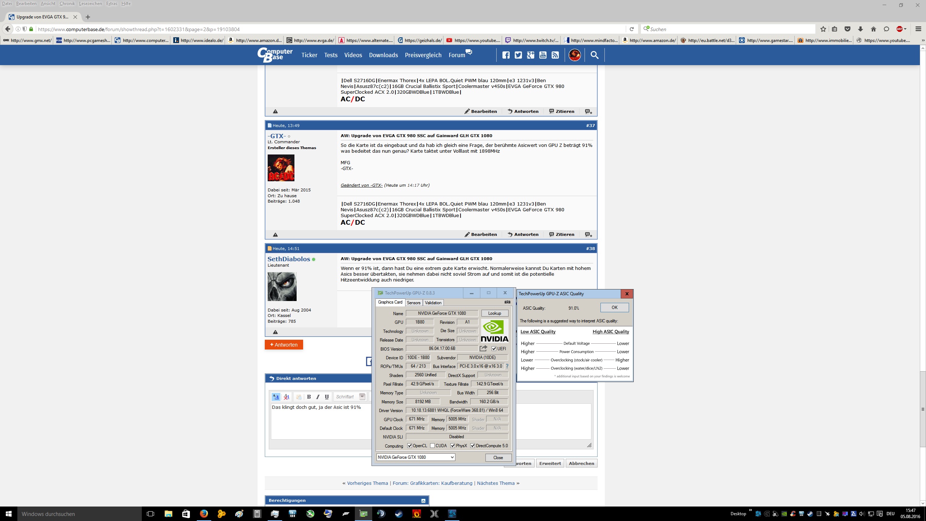This screenshot has width=926, height=521.
Task: Open File Explorer from the taskbar
Action: pyautogui.click(x=168, y=514)
